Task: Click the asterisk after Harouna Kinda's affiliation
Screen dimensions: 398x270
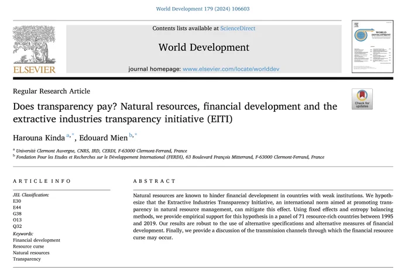Action: [73, 135]
